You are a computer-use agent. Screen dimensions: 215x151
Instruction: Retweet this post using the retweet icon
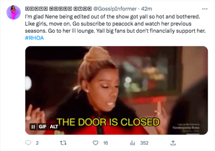tap(63, 143)
